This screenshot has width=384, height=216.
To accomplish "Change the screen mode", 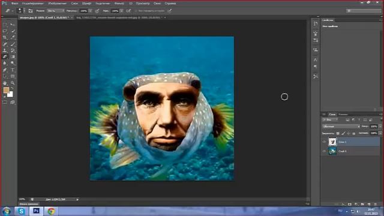I will point(13,103).
